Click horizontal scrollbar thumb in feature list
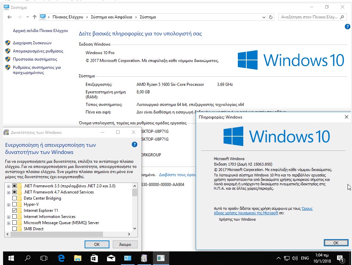Image resolution: width=352 pixels, height=265 pixels. pos(56,234)
